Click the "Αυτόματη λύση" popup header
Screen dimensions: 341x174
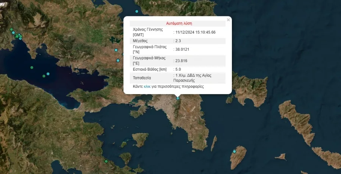click(179, 23)
